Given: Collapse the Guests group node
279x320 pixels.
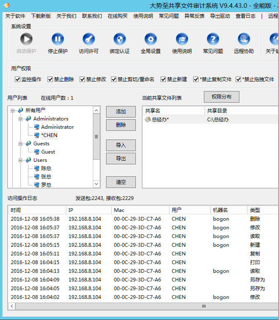Looking at the screenshot, I should coord(21,144).
